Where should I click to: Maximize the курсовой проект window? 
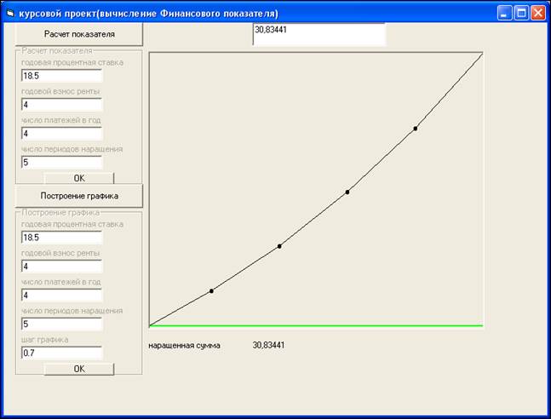tap(522, 14)
